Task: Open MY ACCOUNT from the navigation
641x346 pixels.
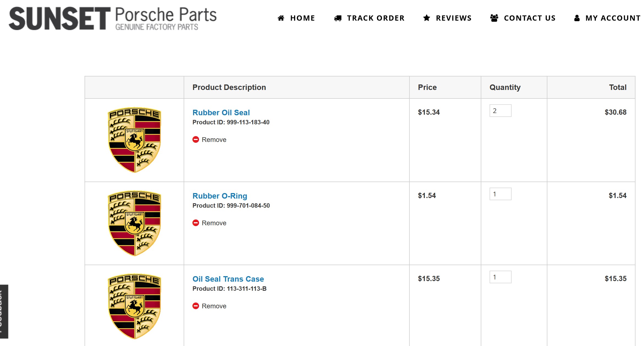Action: point(613,18)
